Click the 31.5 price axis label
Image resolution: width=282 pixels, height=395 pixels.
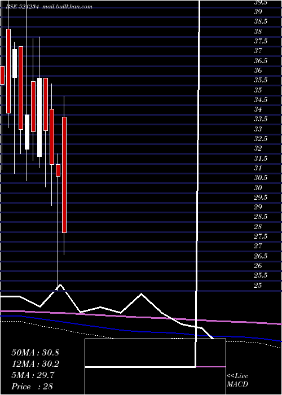pos(261,158)
